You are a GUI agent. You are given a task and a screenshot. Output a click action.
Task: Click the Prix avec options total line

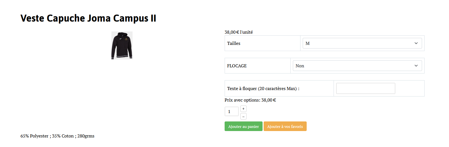click(x=250, y=100)
